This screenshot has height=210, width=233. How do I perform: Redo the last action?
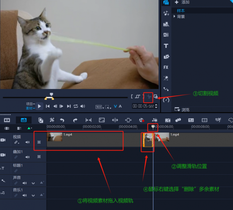point(75,120)
